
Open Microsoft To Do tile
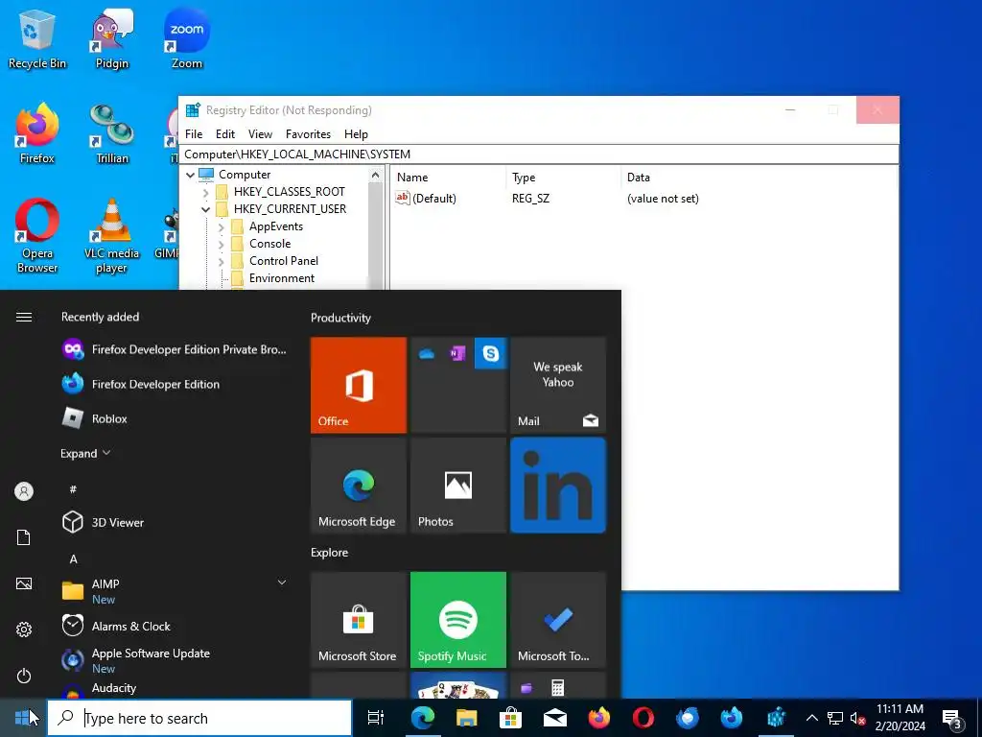click(x=558, y=619)
